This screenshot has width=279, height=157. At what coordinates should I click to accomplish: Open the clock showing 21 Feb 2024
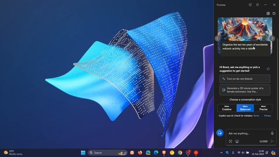[x=258, y=153]
